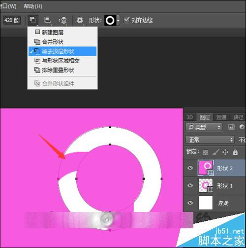The image size is (246, 248).
Task: Click the pixel layer filter icon
Action: point(231,127)
